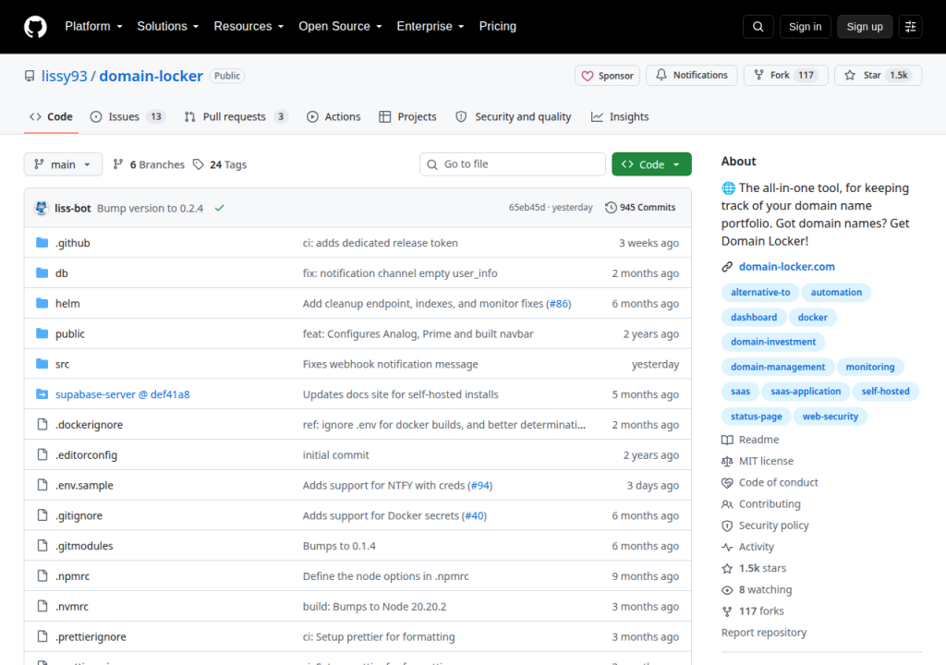Open the GitHub homepage logo
This screenshot has width=946, height=665.
tap(35, 27)
